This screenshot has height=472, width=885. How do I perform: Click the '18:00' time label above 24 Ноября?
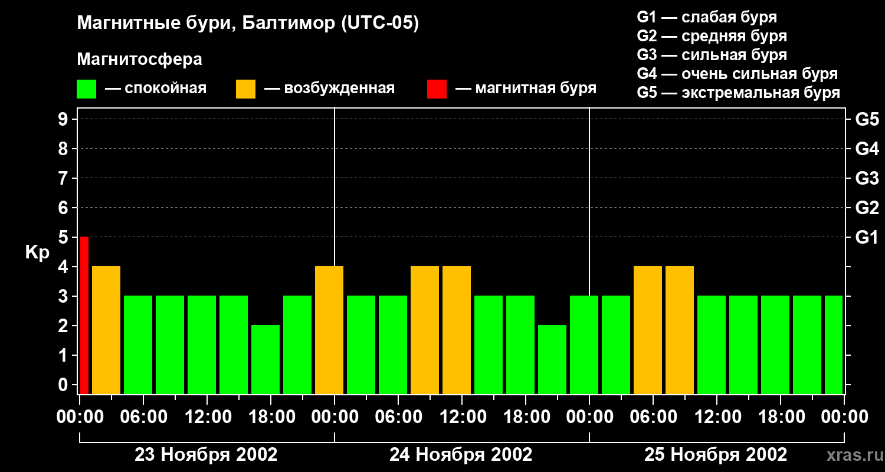pyautogui.click(x=526, y=417)
